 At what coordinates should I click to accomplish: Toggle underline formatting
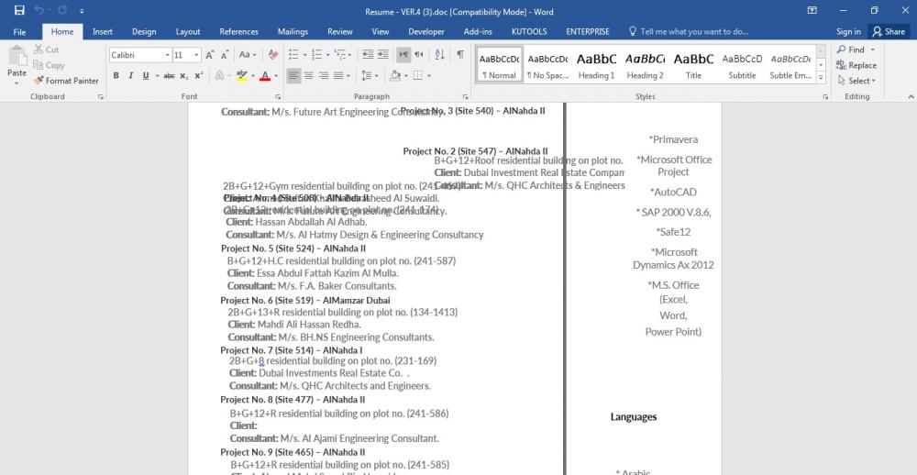pyautogui.click(x=145, y=75)
